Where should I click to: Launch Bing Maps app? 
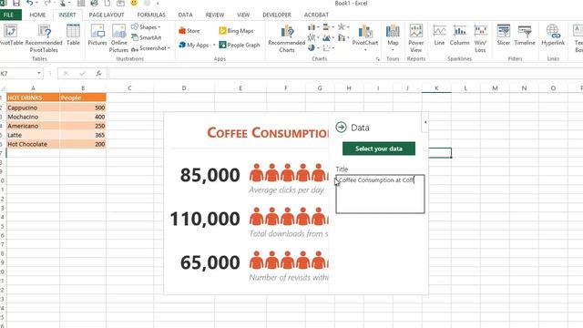click(x=236, y=31)
